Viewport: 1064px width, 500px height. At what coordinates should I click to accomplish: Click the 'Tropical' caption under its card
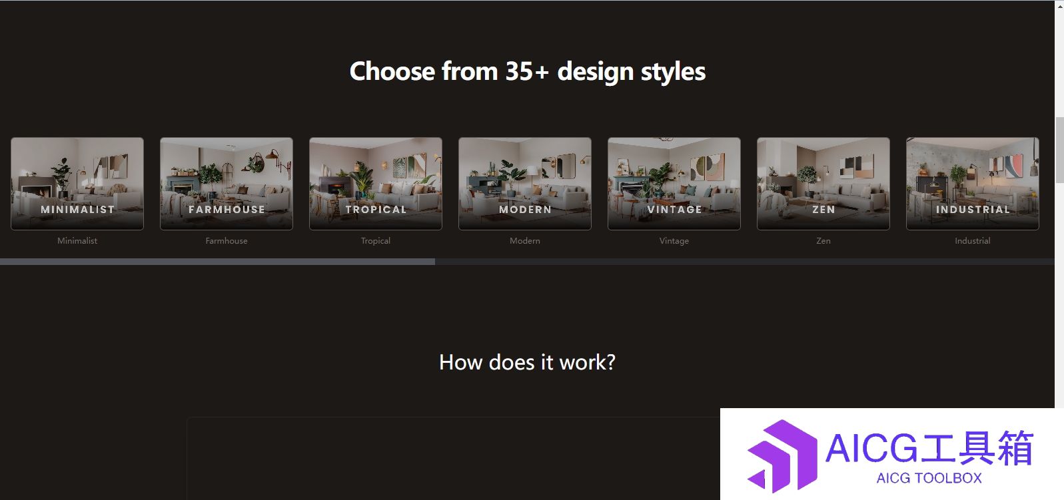[x=376, y=241]
